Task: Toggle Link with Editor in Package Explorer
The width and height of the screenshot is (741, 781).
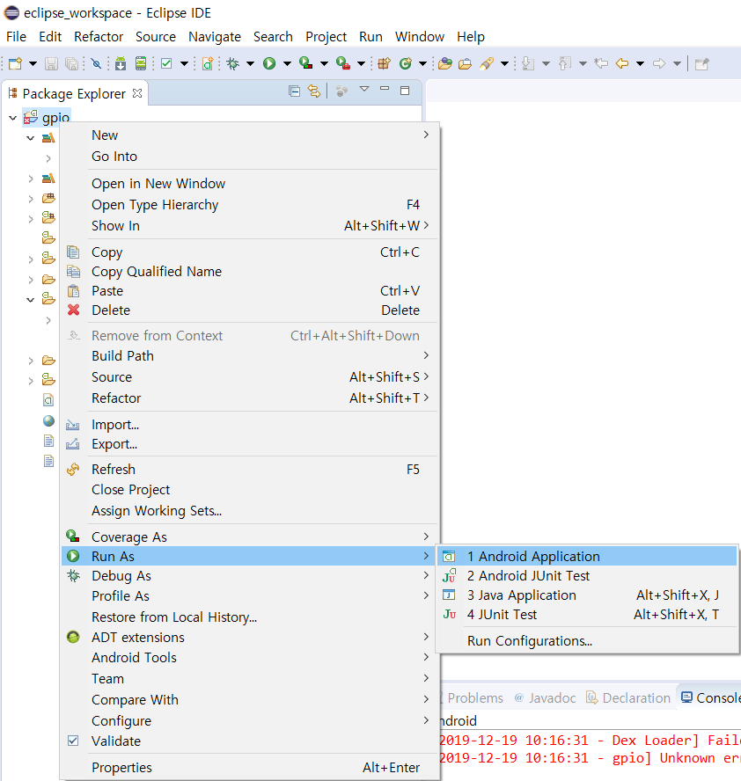Action: tap(314, 91)
